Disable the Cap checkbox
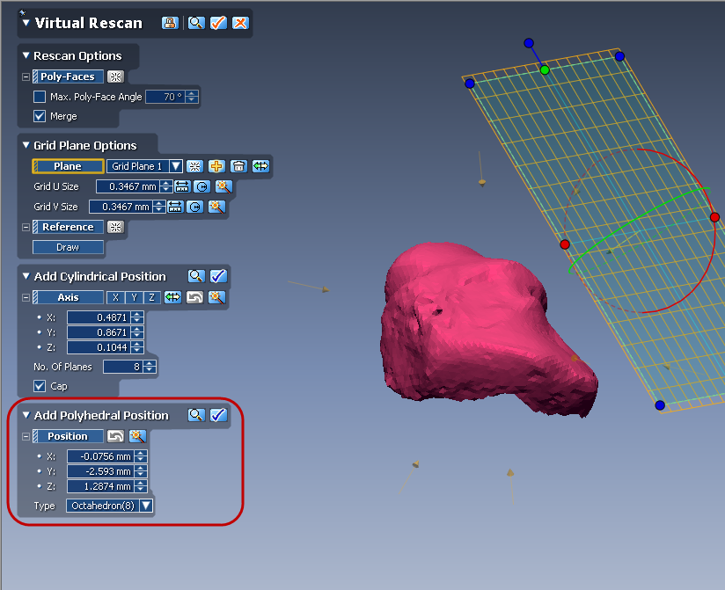Screen dimensions: 725x590 point(40,386)
